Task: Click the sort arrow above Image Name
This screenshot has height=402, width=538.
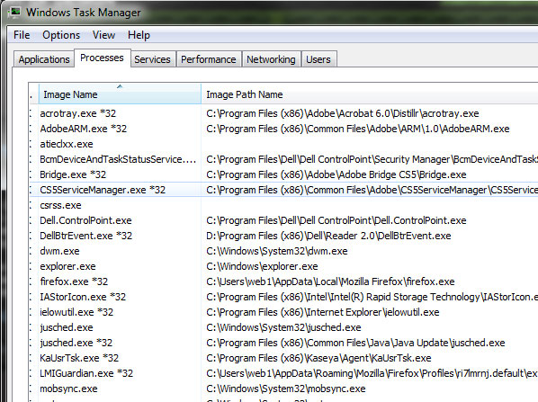Action: (120, 86)
